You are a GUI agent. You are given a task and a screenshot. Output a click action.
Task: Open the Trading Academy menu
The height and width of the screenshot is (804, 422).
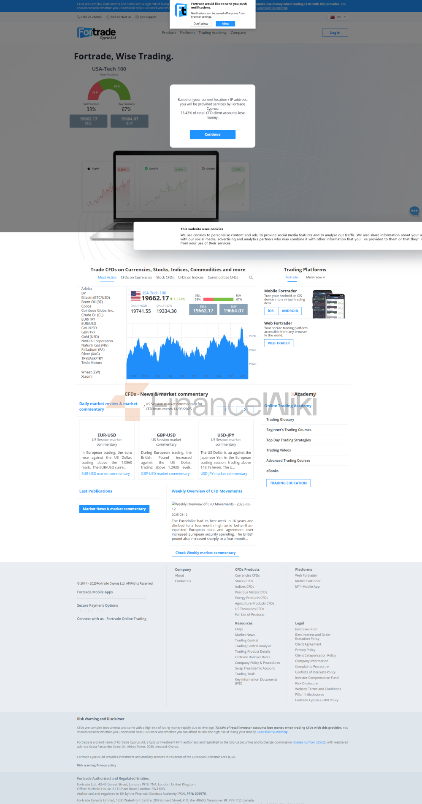tap(213, 33)
